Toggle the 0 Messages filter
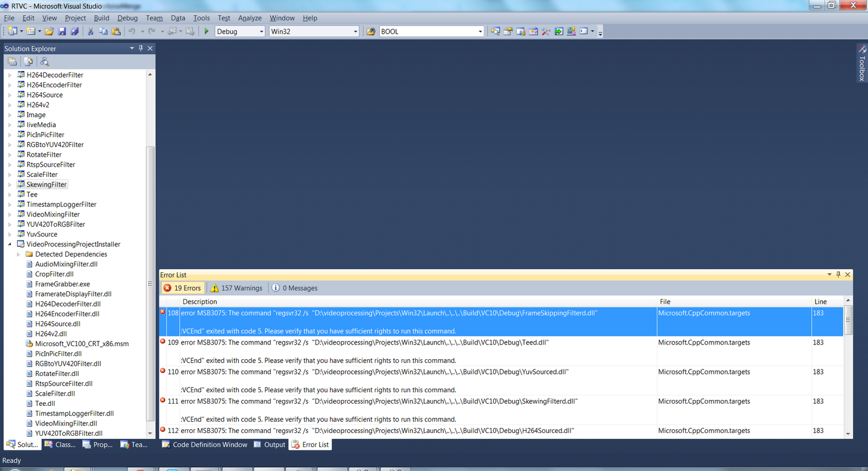Screen dimensions: 868x471 pyautogui.click(x=295, y=288)
